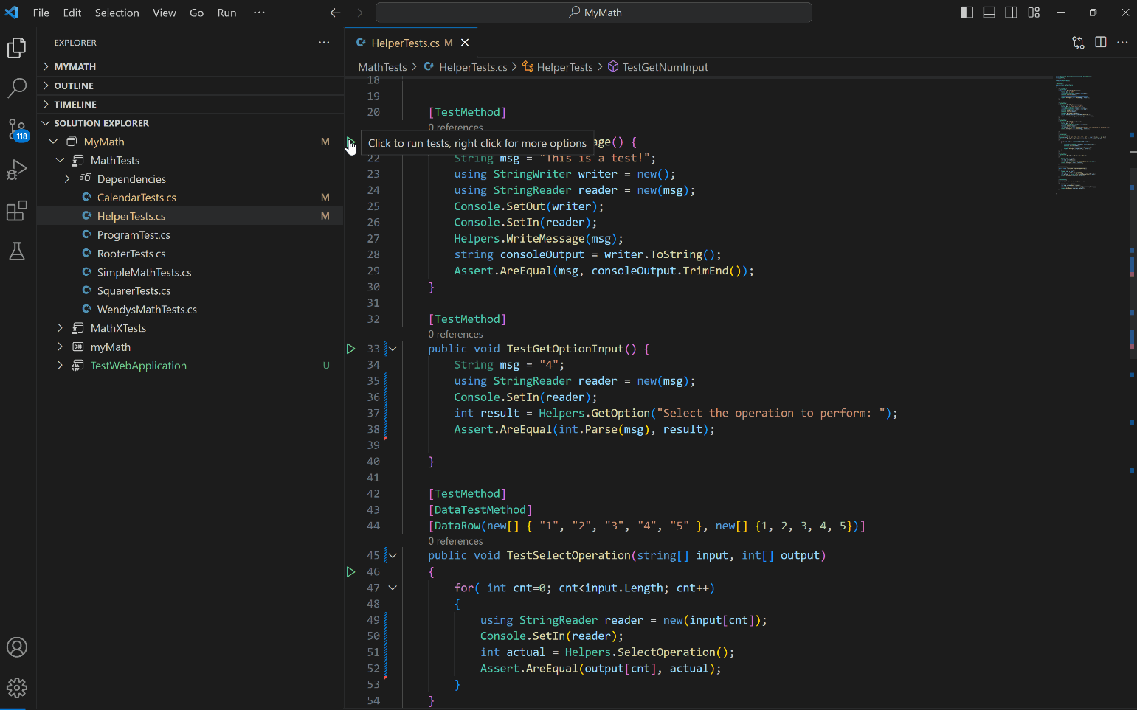1137x710 pixels.
Task: Run the TestGetOptionInput test via gutter icon
Action: [350, 348]
